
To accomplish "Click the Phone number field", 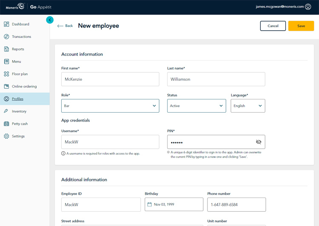I will tap(236, 204).
